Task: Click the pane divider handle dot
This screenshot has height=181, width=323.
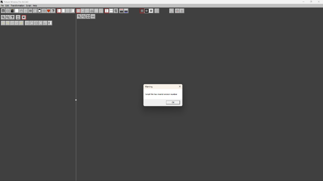Action: [x=76, y=100]
